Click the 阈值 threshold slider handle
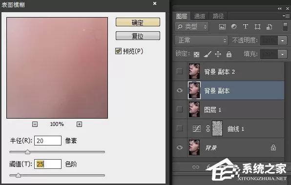 (x=18, y=175)
